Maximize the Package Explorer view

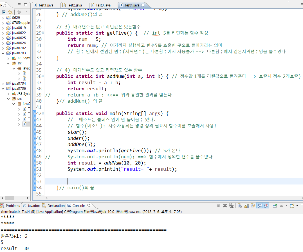pos(26,4)
